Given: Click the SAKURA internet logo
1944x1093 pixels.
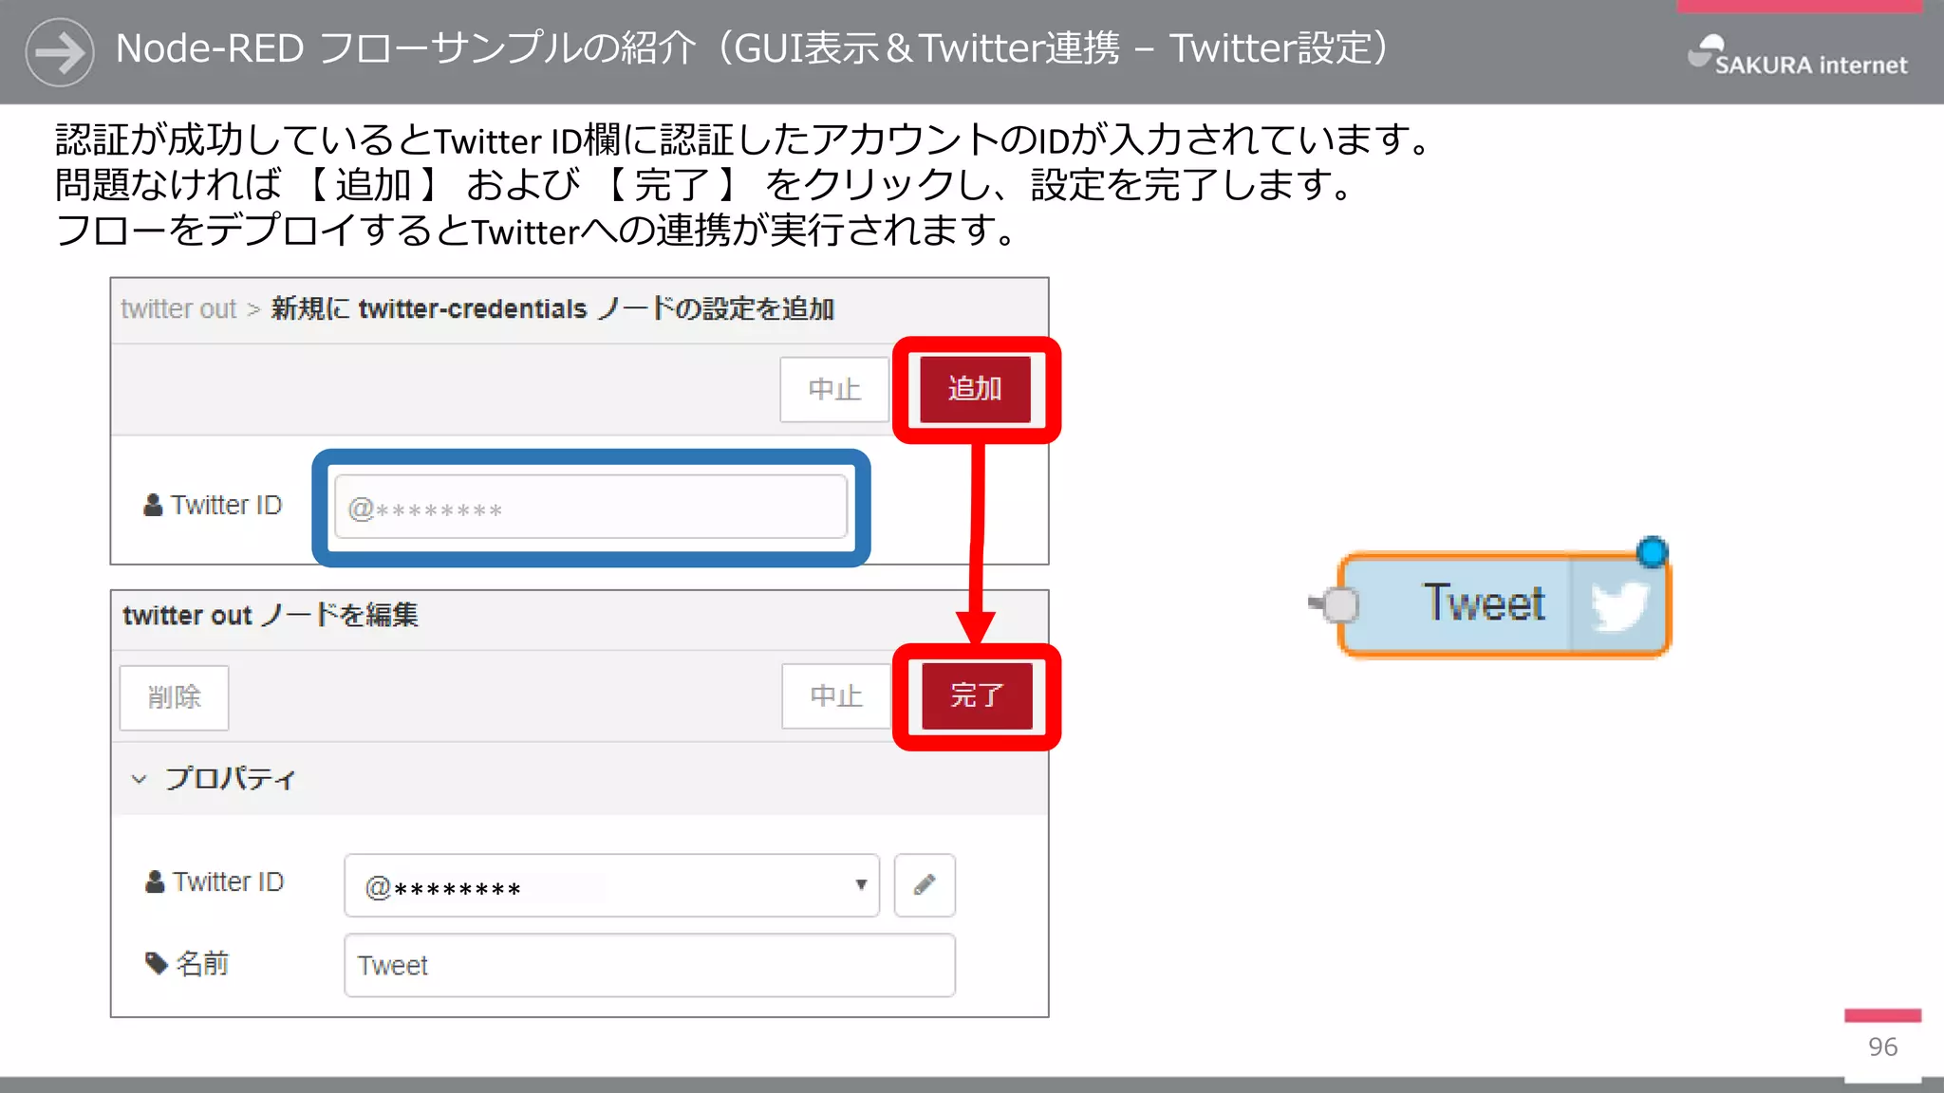Looking at the screenshot, I should 1797,56.
